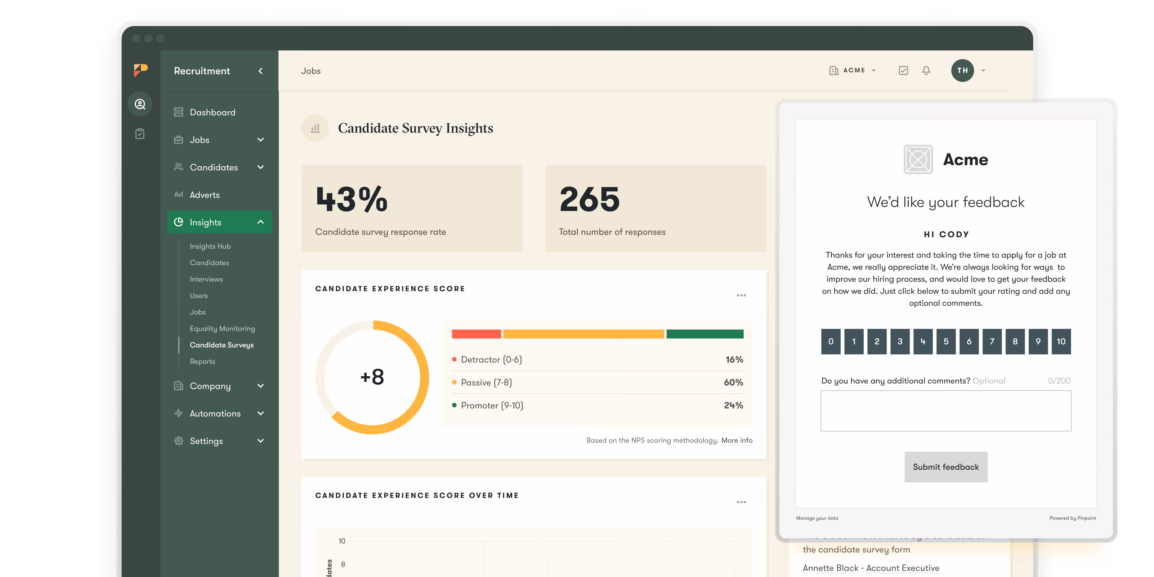Select rating 4 in the survey

(x=923, y=342)
